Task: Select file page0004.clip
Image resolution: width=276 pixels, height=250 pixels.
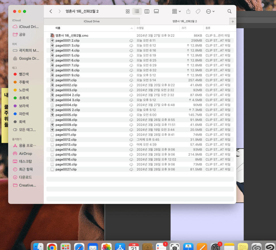Action: [140, 105]
